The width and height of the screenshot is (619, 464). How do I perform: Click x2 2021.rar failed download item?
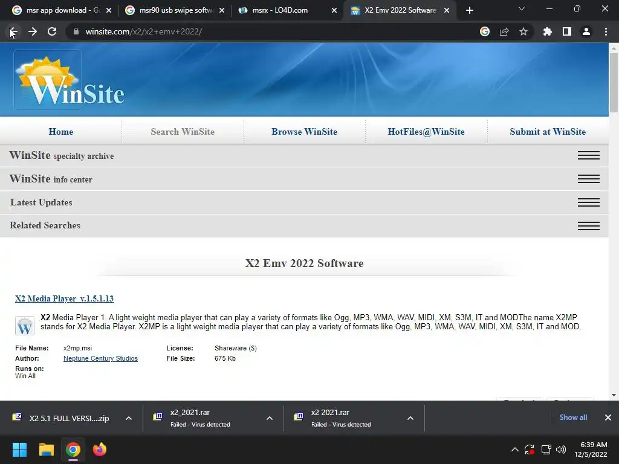click(346, 418)
